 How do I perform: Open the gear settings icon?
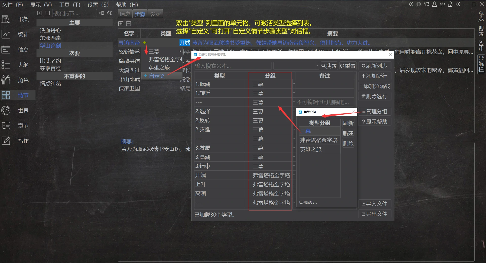click(x=442, y=4)
